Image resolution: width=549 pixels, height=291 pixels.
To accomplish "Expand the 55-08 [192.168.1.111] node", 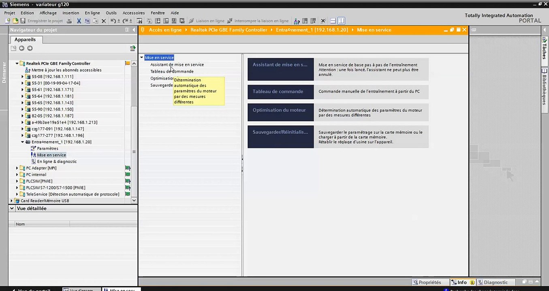I will (x=23, y=76).
